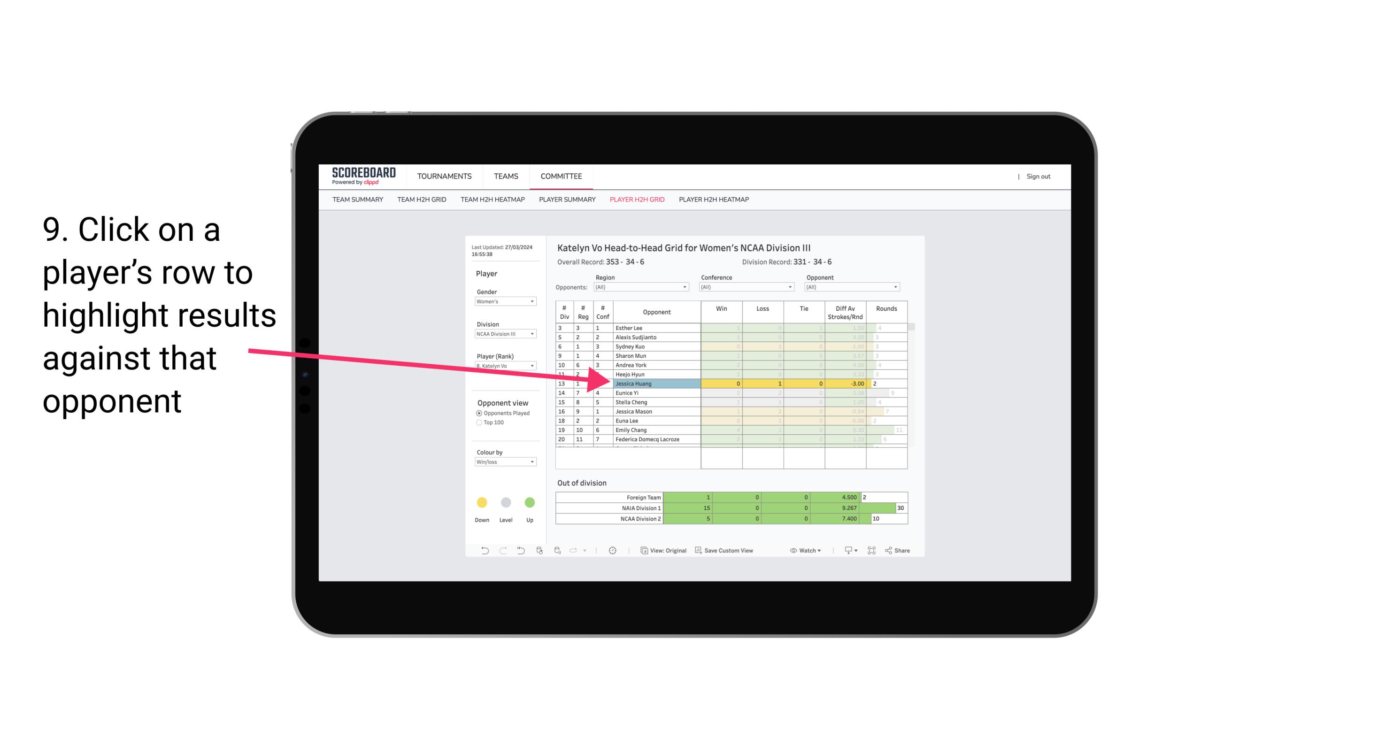The image size is (1385, 745).
Task: Open the PLAYER H2H HEATMAP tab
Action: tap(714, 200)
